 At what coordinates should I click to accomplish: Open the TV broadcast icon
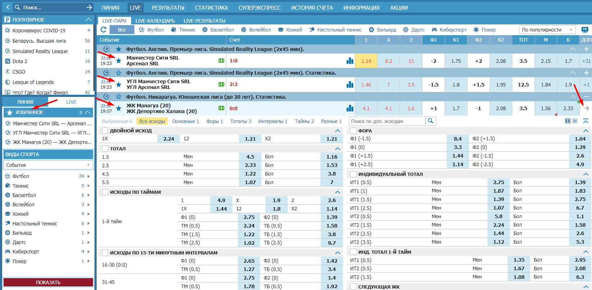tap(585, 30)
